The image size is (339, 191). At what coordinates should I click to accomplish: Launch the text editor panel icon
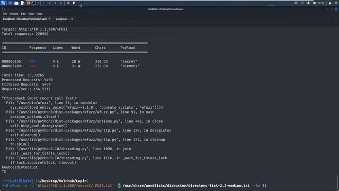[x=22, y=3]
